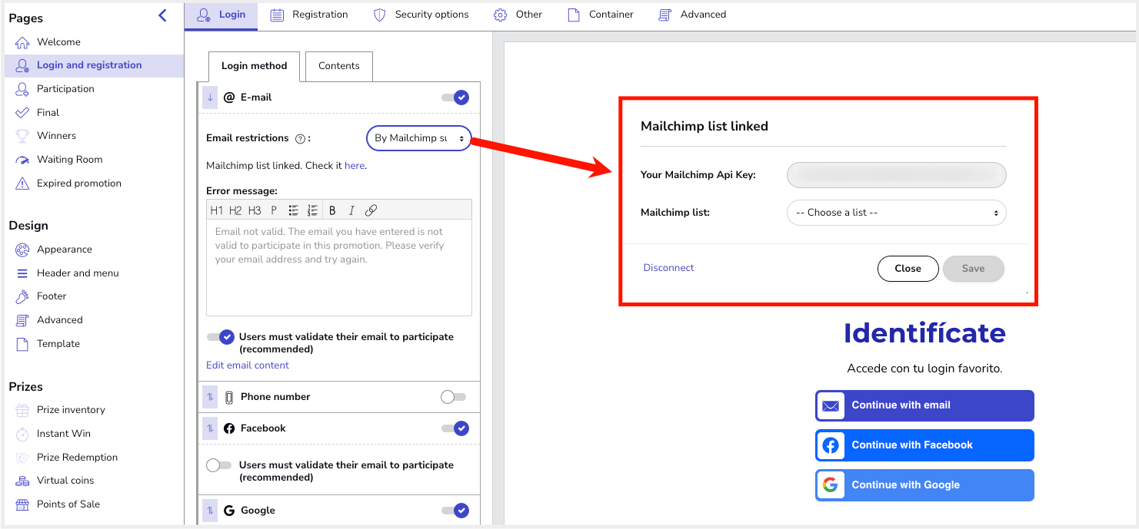Click the Mailchimp Api Key field
The image size is (1139, 529).
click(x=896, y=175)
